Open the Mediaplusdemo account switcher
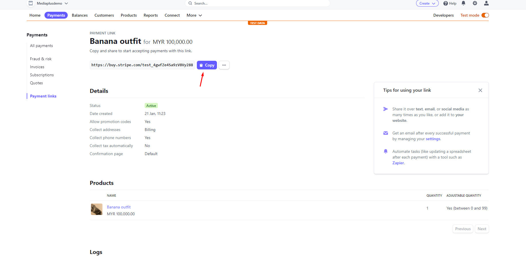This screenshot has width=526, height=258. pos(52,3)
